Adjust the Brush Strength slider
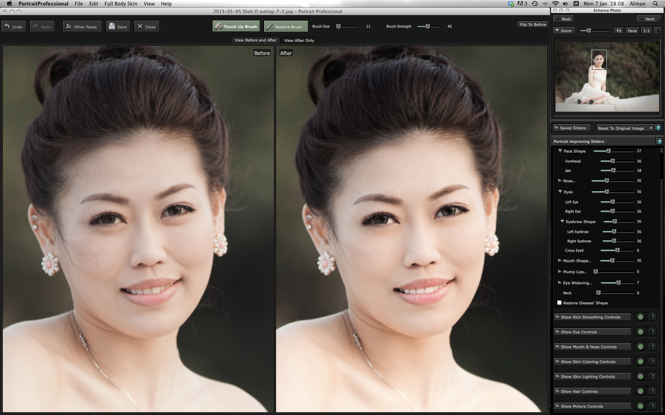 pyautogui.click(x=429, y=26)
